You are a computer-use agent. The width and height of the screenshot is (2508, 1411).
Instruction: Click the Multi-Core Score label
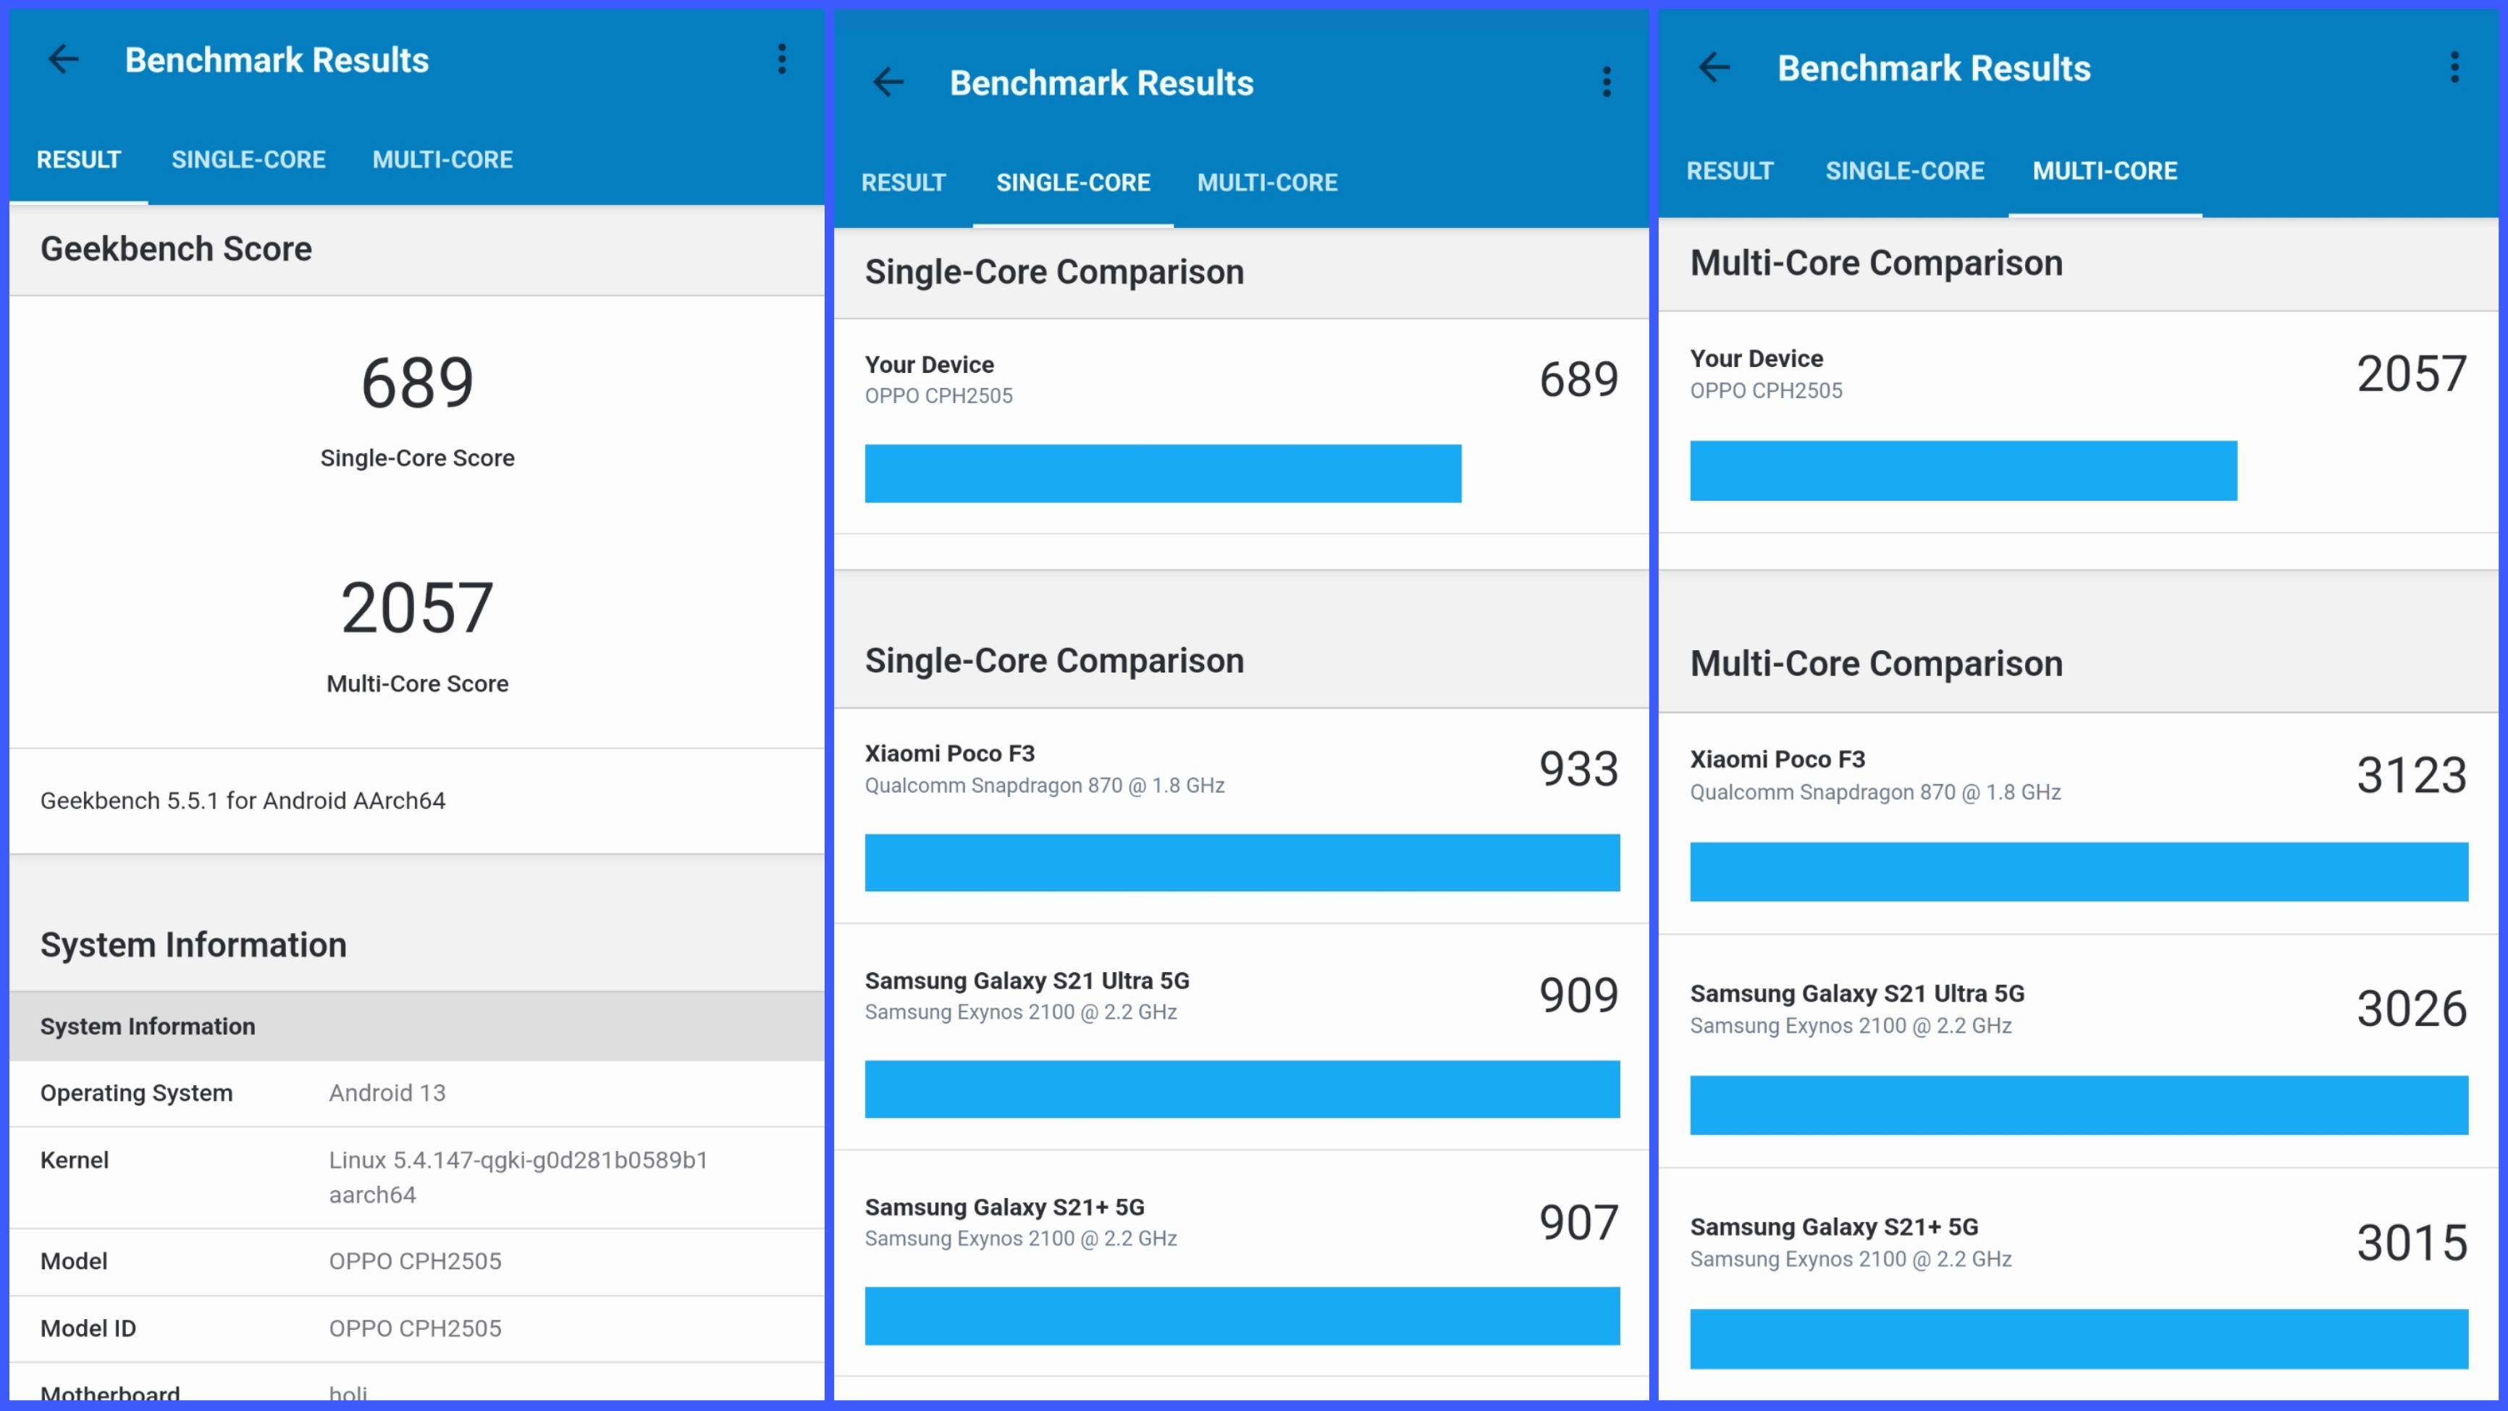point(418,683)
